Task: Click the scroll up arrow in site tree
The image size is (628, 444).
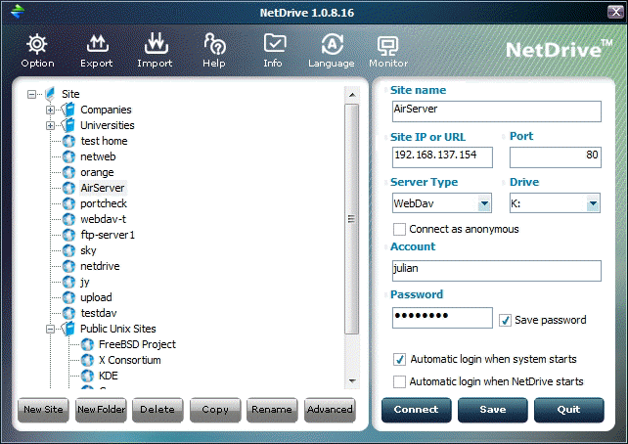Action: tap(352, 95)
